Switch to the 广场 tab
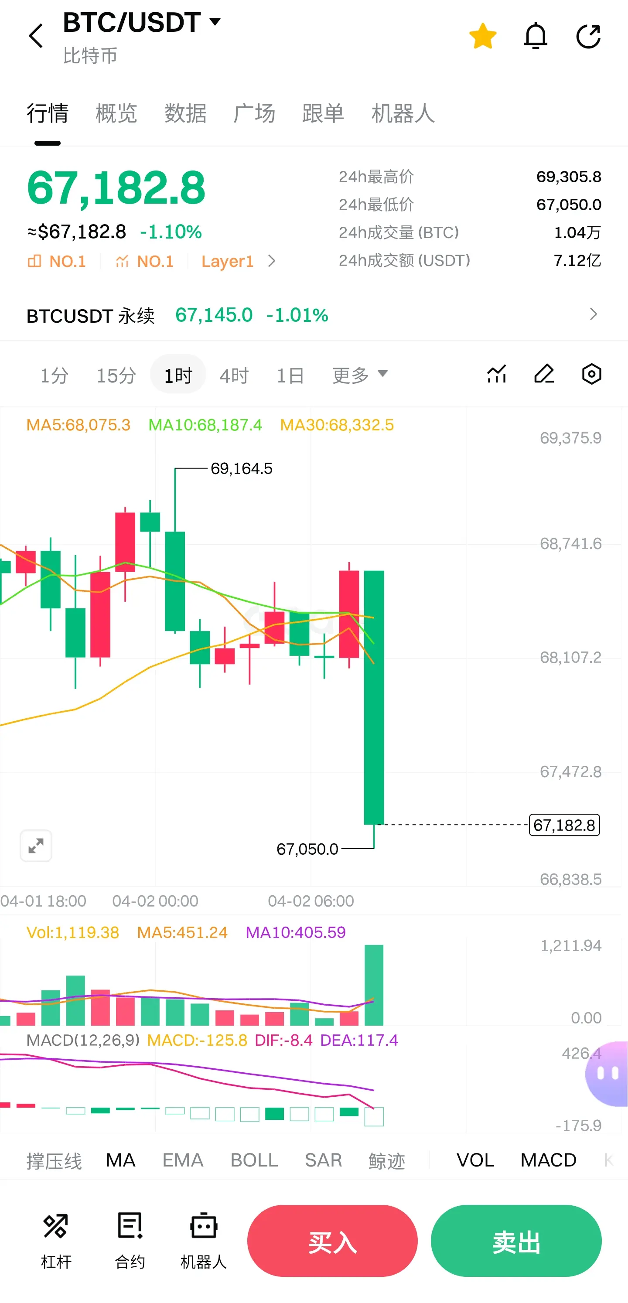628x1303 pixels. (x=254, y=113)
